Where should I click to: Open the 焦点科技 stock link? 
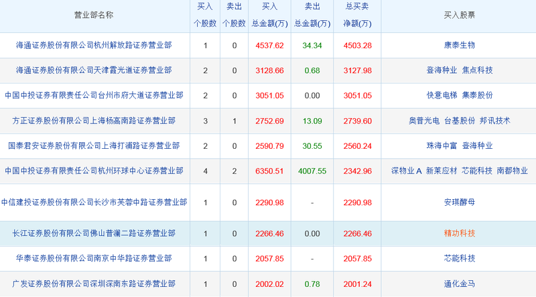(x=478, y=70)
